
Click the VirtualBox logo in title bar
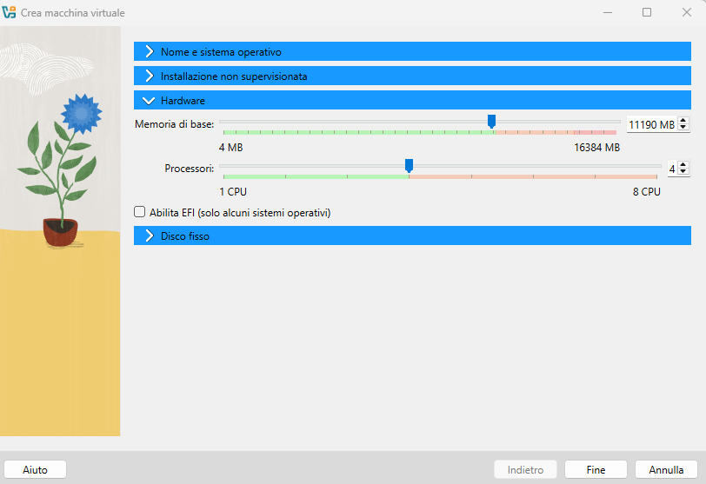(10, 13)
